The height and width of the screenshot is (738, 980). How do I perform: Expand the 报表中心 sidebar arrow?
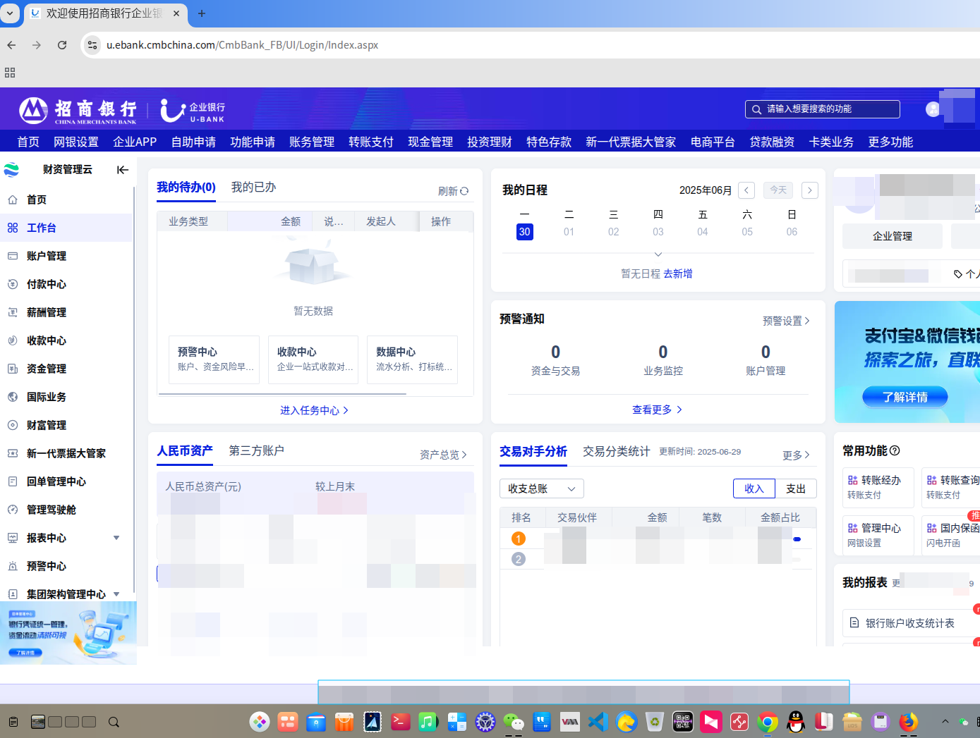click(116, 538)
